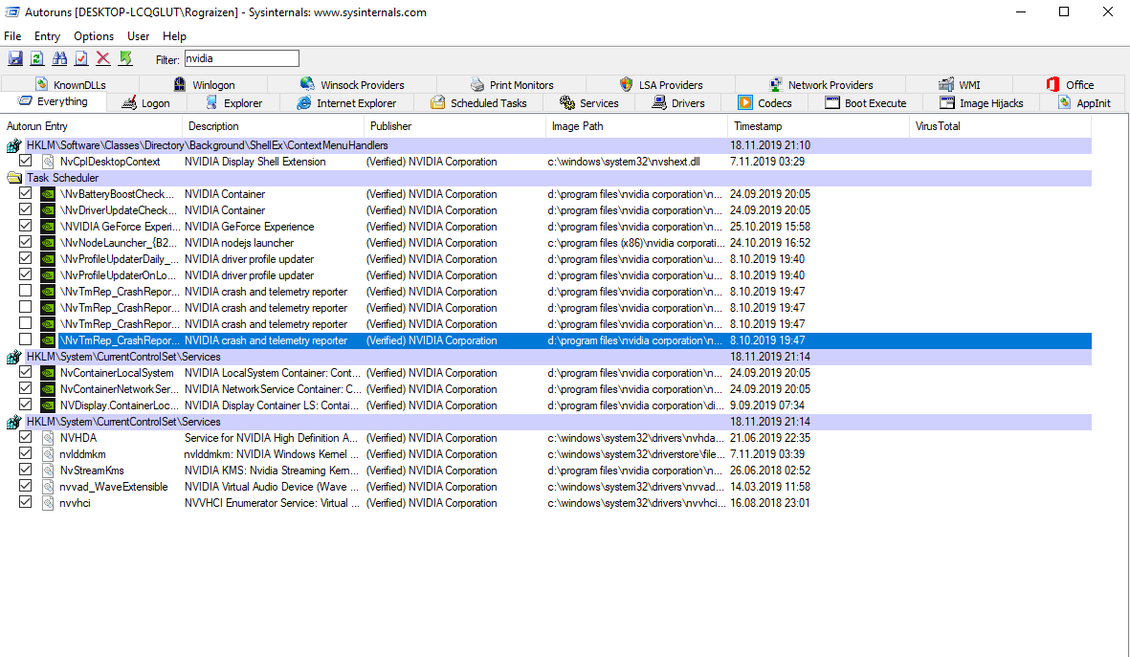1130x657 pixels.
Task: Click the NVIDIA icon on NvDriverUpdateCheck row
Action: [x=48, y=210]
